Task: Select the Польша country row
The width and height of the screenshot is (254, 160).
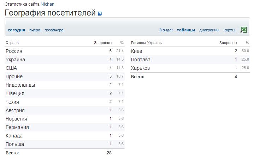Action: click(65, 144)
